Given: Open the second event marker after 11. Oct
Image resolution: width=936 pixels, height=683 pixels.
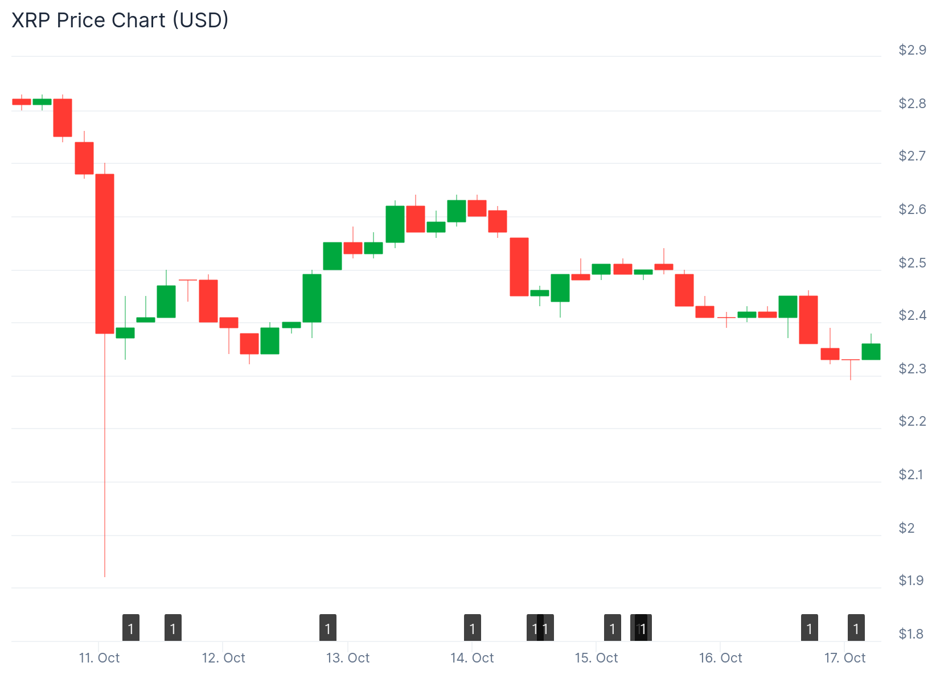Looking at the screenshot, I should click(x=173, y=628).
